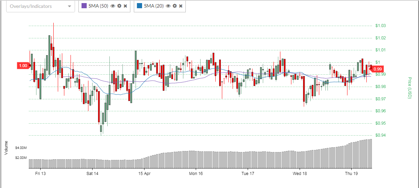Image resolution: width=419 pixels, height=188 pixels.
Task: Click the Wed 18 date label
Action: [300, 174]
